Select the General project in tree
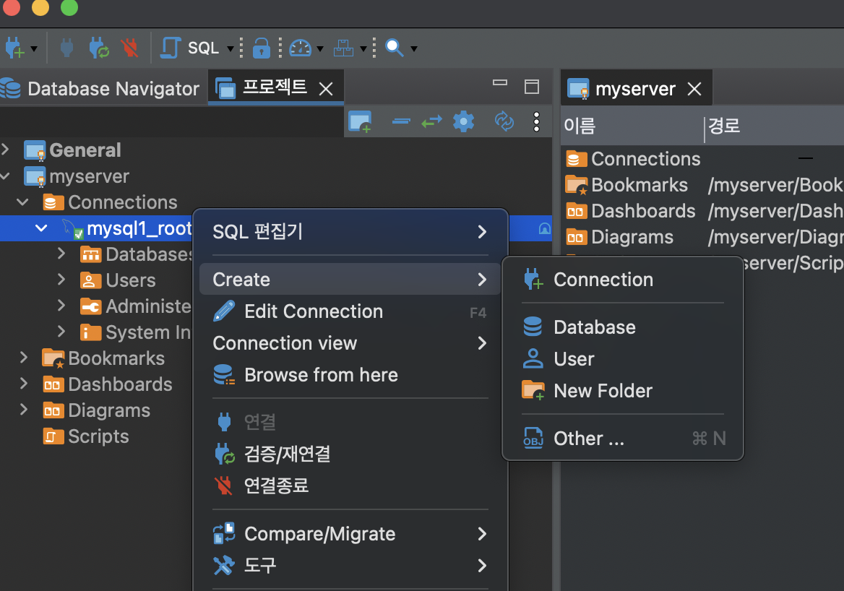Image resolution: width=844 pixels, height=591 pixels. [x=73, y=150]
